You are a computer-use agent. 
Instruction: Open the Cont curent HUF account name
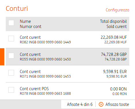[x=30, y=37]
